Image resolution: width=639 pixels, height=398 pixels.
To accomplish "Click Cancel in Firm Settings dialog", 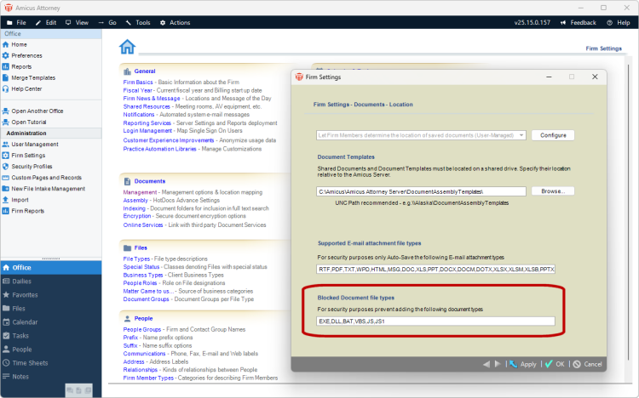I will [588, 364].
